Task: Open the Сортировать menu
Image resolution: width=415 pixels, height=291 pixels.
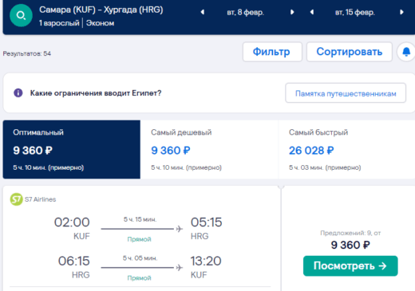Action: (350, 52)
